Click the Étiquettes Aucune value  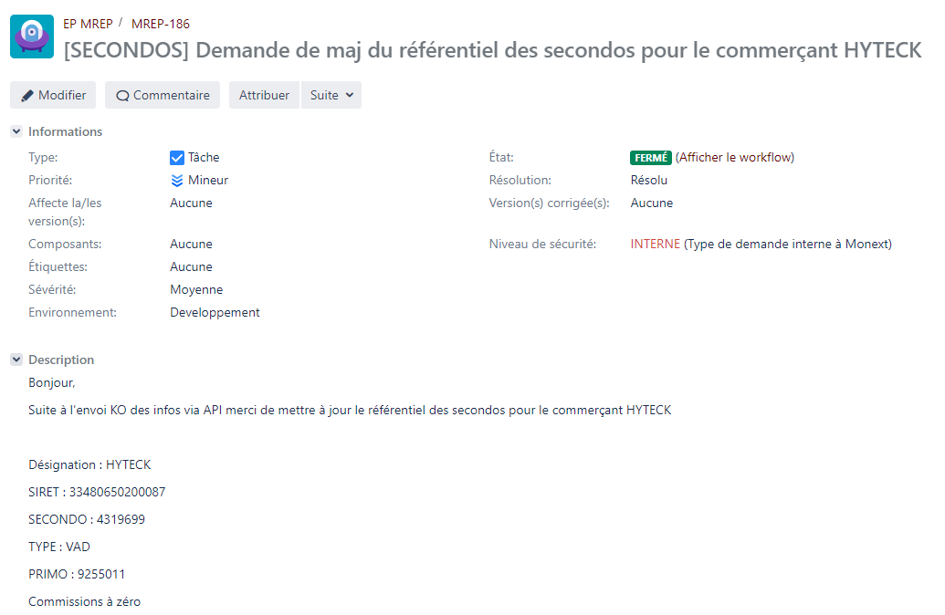(191, 266)
